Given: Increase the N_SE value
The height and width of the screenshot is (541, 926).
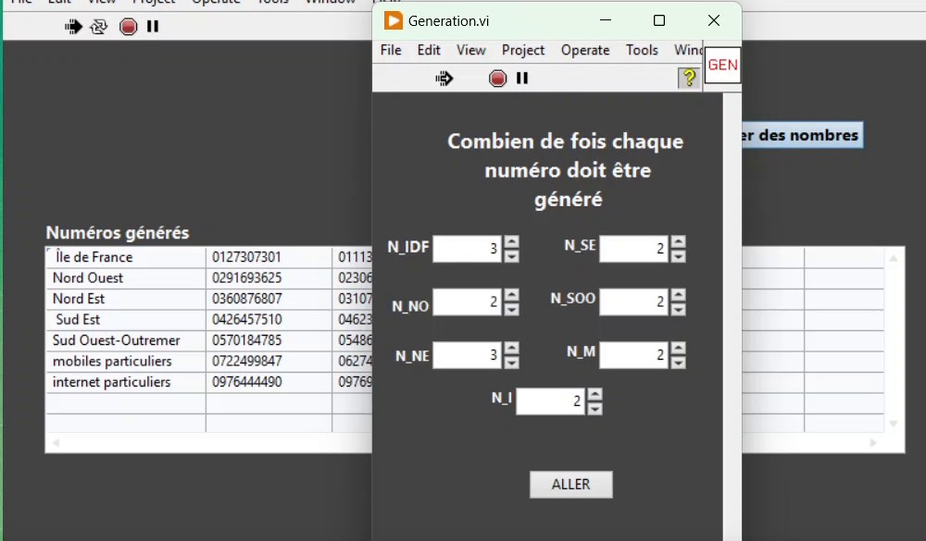Looking at the screenshot, I should point(679,242).
